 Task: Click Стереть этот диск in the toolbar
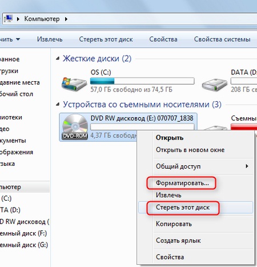click(x=106, y=39)
